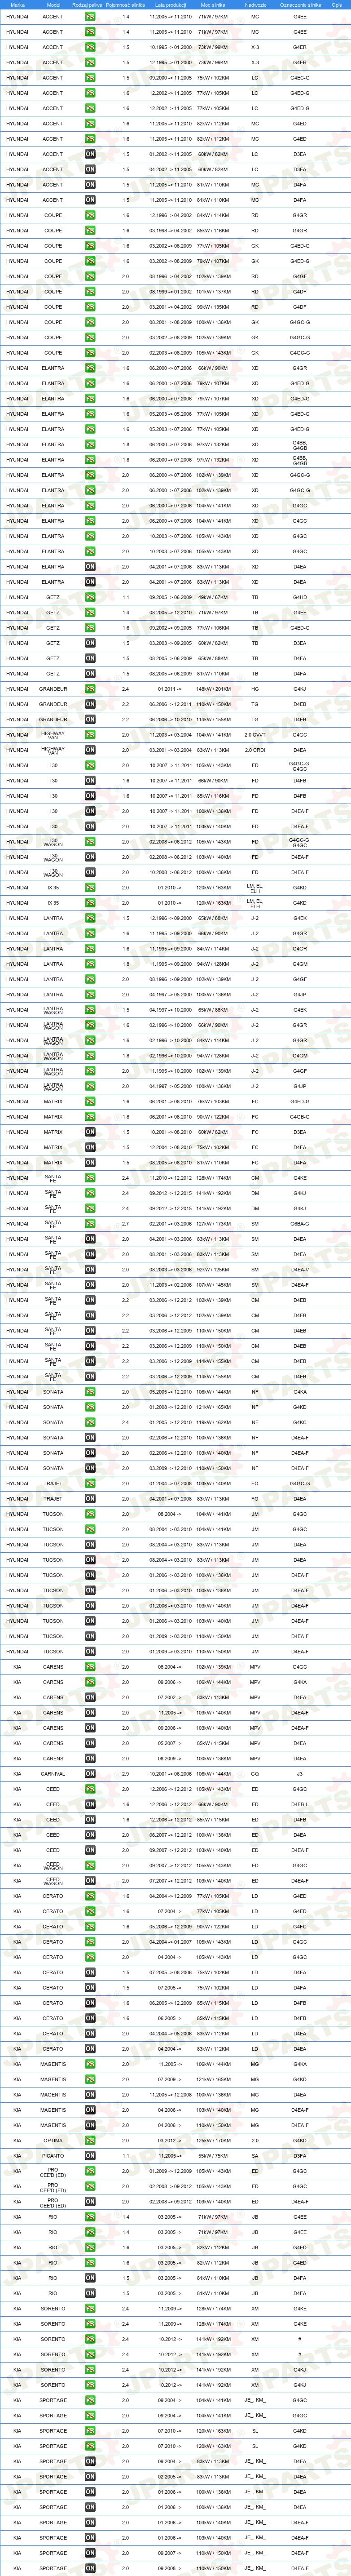Click the 'Pojemność silnika' column header
This screenshot has height=2576, width=351.
125,5
